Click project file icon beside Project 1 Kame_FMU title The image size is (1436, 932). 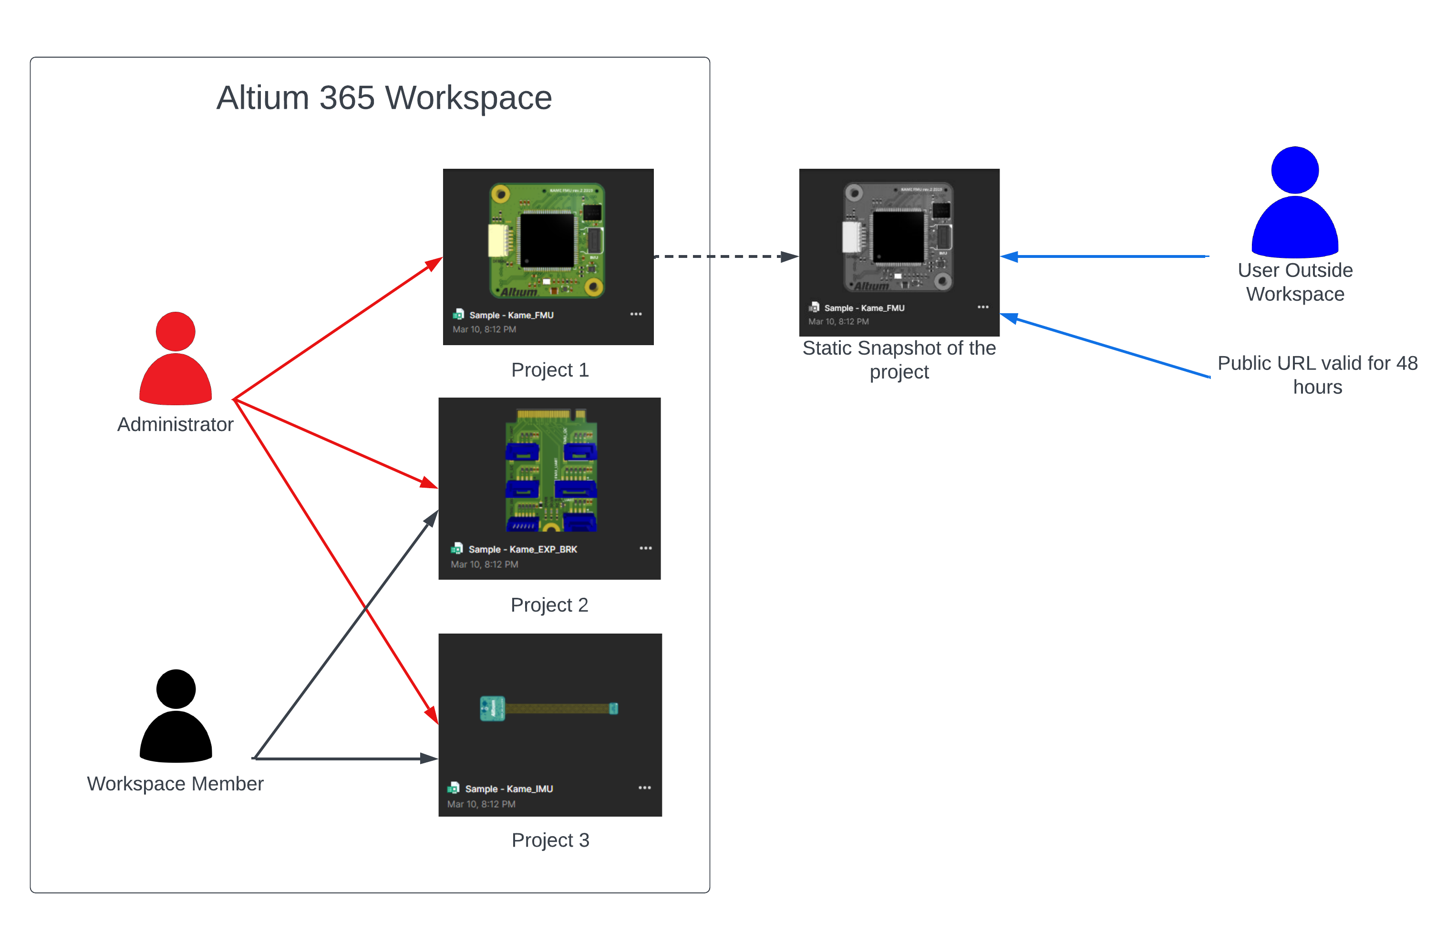click(x=458, y=314)
